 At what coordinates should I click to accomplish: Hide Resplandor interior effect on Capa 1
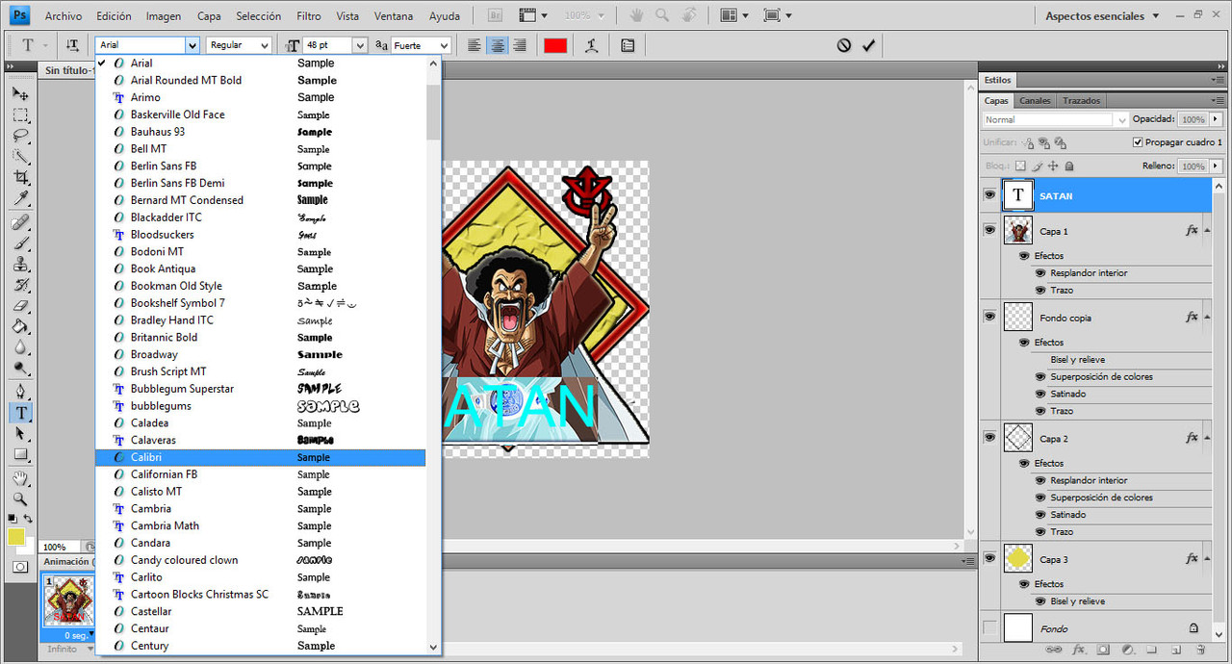(x=1040, y=273)
